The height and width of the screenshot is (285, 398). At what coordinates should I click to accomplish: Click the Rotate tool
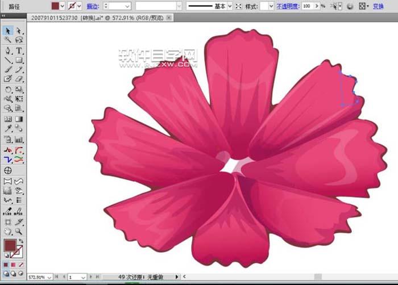pos(8,90)
